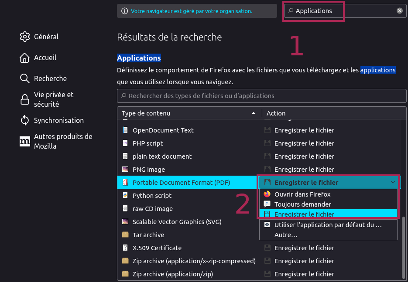Image resolution: width=408 pixels, height=282 pixels.
Task: Click the Accueil home icon
Action: coord(25,58)
